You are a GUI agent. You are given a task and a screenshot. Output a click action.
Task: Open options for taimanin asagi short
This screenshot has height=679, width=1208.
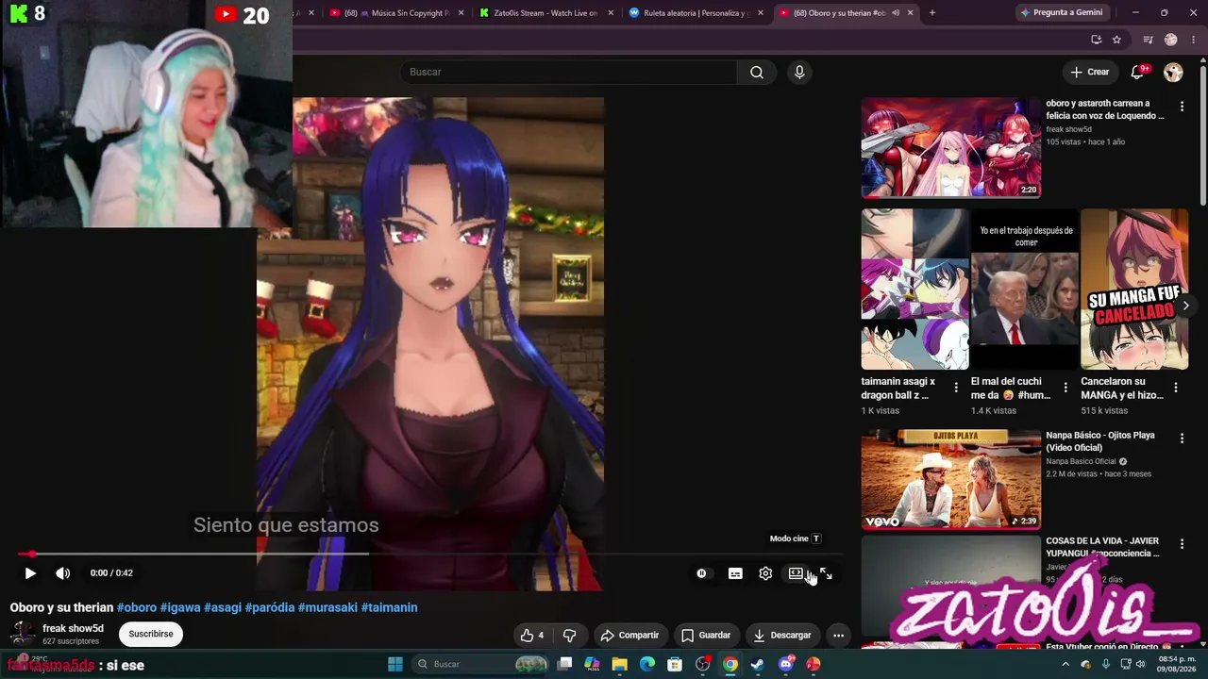coord(956,388)
